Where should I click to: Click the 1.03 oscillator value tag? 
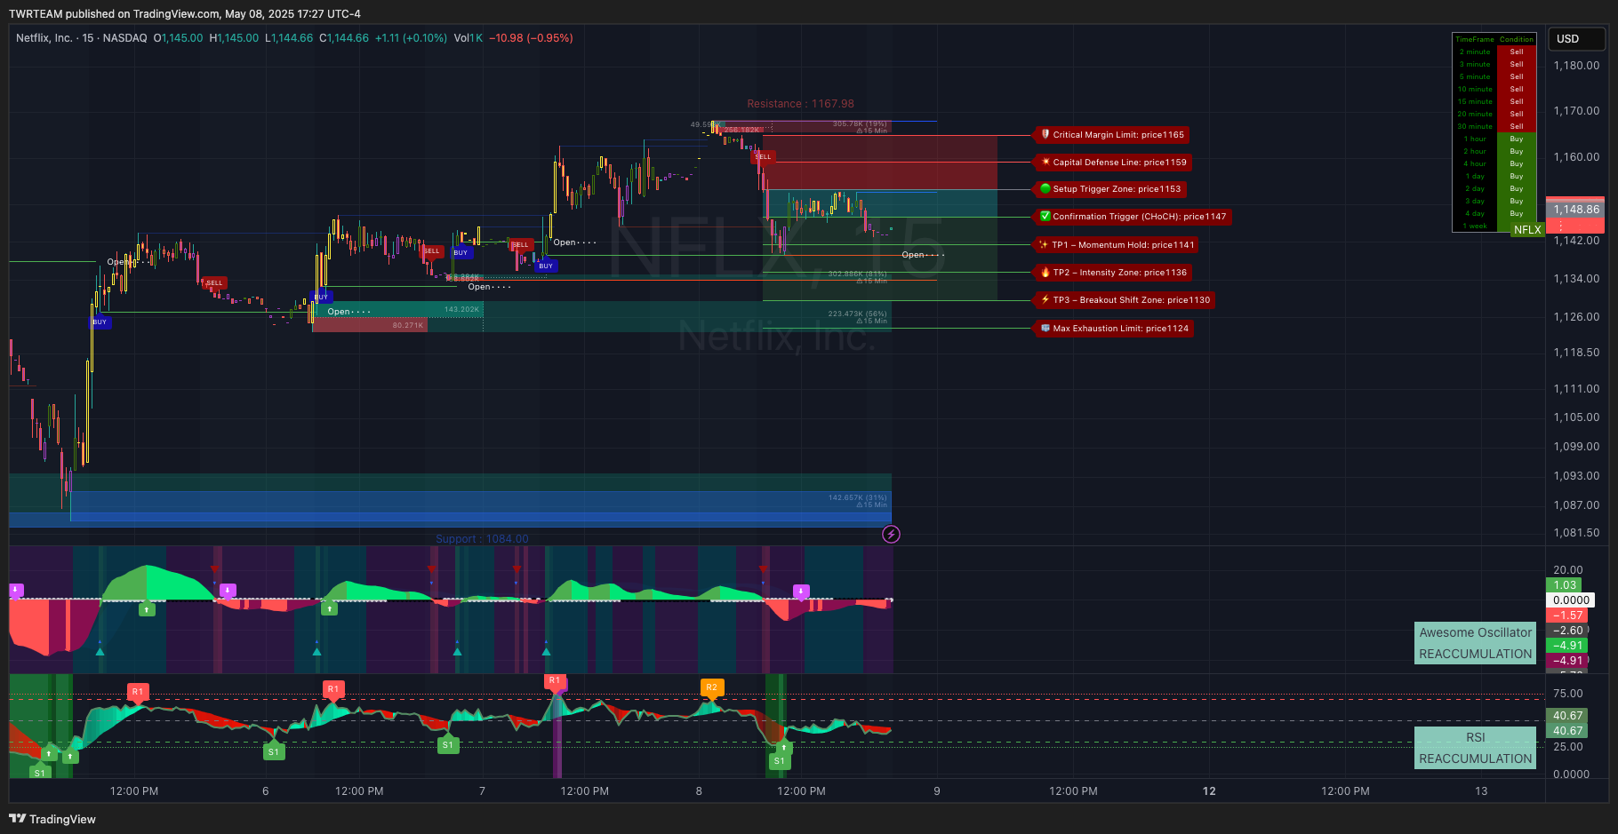click(1565, 585)
